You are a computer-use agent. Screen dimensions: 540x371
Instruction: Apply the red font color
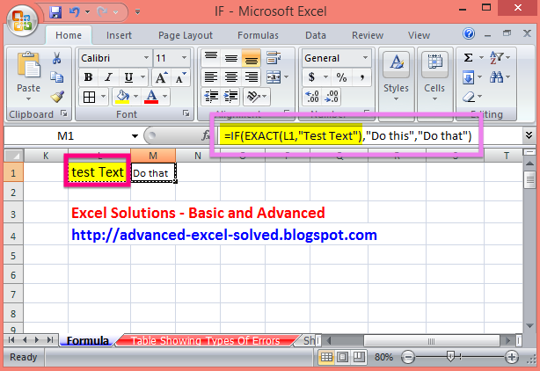(x=151, y=97)
